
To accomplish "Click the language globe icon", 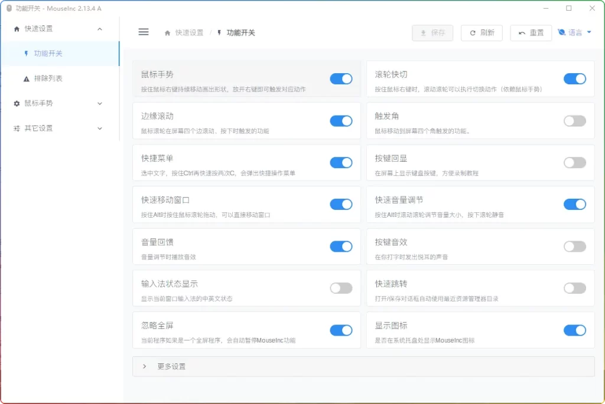I will [x=562, y=32].
